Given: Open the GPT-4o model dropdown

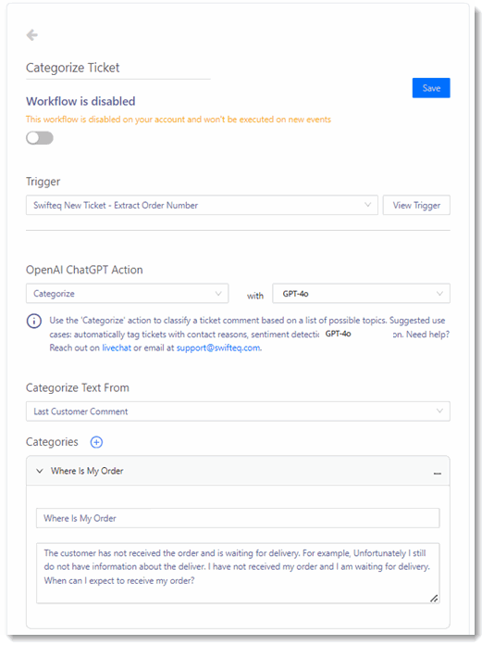Looking at the screenshot, I should pyautogui.click(x=362, y=294).
